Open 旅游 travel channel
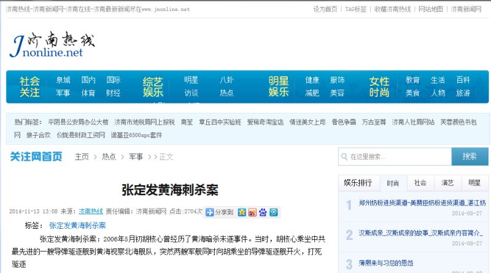 463,93
